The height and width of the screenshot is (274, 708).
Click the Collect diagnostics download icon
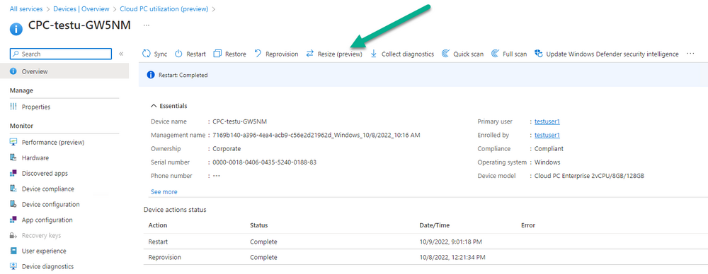point(373,54)
